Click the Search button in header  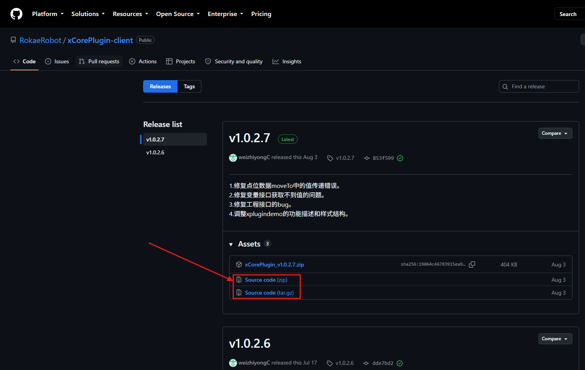coord(569,14)
